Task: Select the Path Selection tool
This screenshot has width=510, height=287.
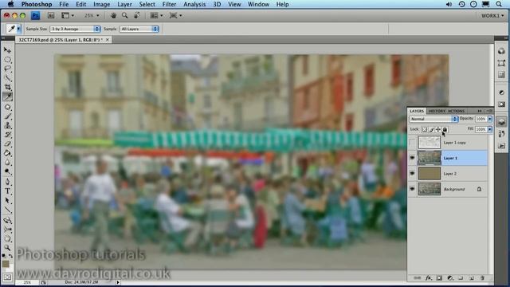Action: (7, 200)
